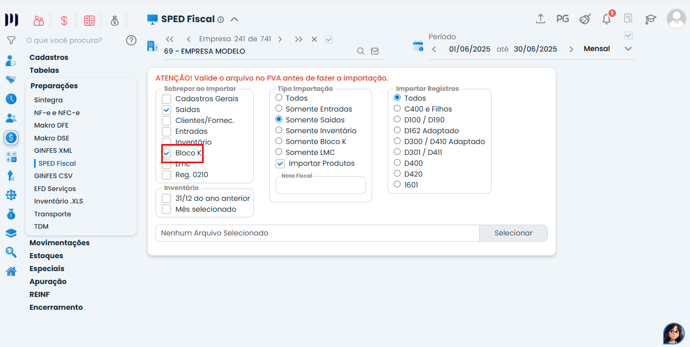Click the document search icon in header

[x=628, y=19]
